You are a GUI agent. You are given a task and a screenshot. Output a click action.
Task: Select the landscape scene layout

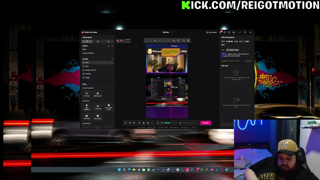coord(98,41)
